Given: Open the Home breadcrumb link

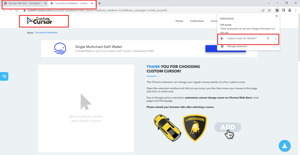Looking at the screenshot, I should pos(30,32).
